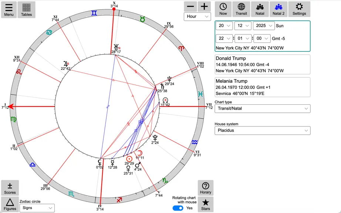Click the Sagittarius sign on zodiac ring
The height and width of the screenshot is (213, 341).
tap(119, 200)
